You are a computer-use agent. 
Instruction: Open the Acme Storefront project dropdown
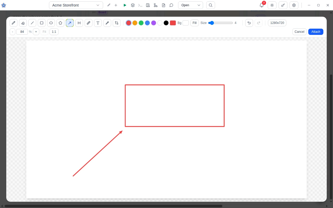click(76, 5)
